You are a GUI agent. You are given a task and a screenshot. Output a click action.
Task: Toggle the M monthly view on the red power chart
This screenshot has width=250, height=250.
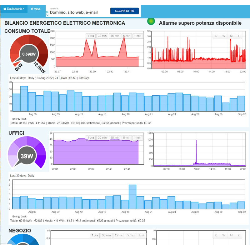[x=231, y=36]
